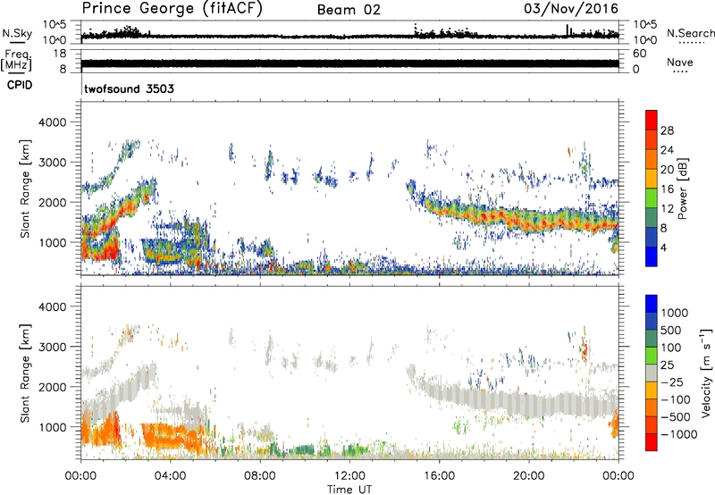Click the '20:00' time axis label
Image resolution: width=715 pixels, height=495 pixels.
click(x=528, y=476)
